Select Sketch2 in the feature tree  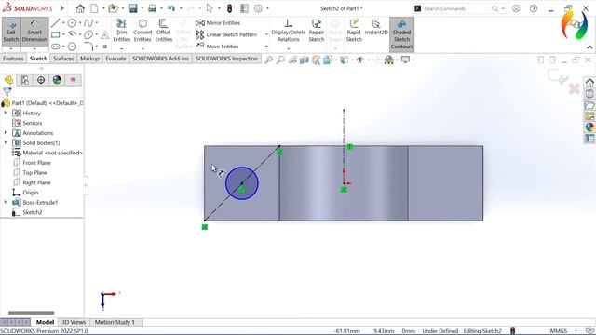[x=33, y=212]
